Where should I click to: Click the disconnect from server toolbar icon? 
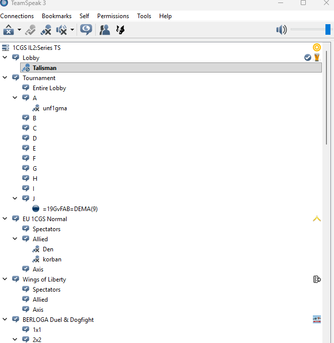(9, 30)
